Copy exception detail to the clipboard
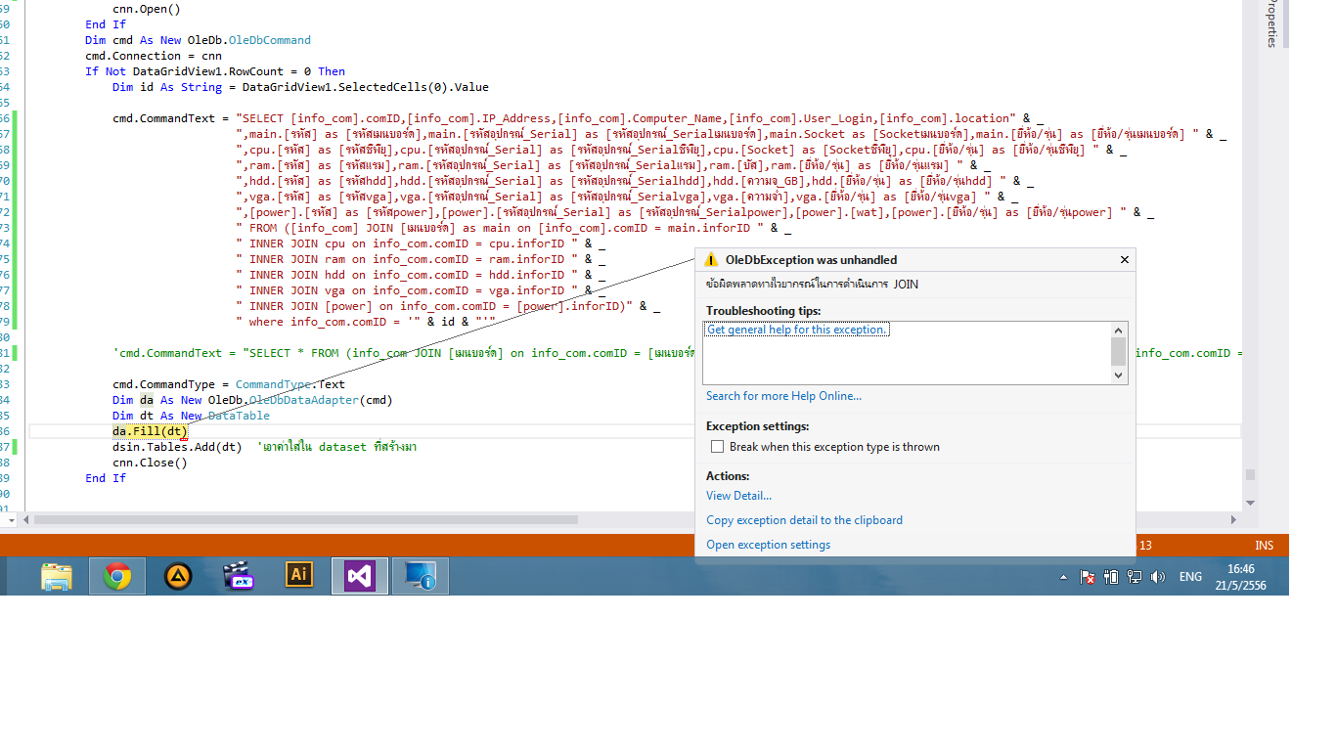The image size is (1336, 751). point(804,520)
